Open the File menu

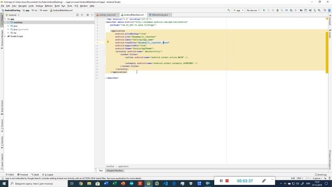tap(3, 6)
